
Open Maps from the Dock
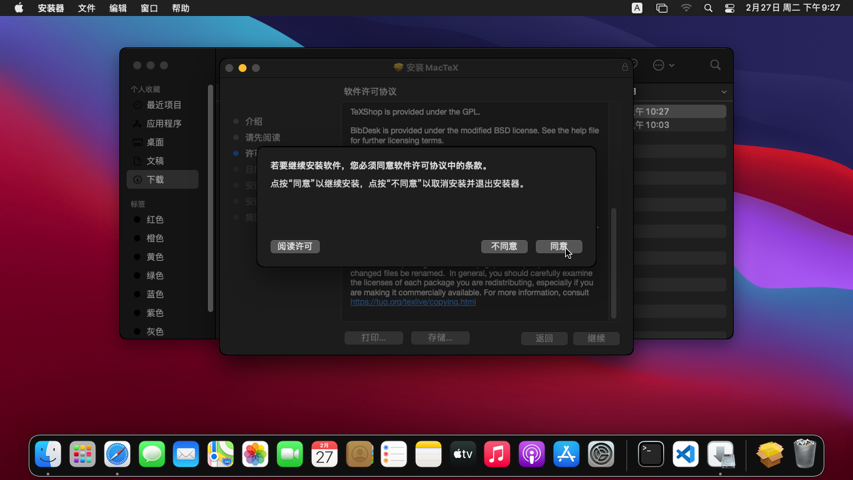(221, 454)
